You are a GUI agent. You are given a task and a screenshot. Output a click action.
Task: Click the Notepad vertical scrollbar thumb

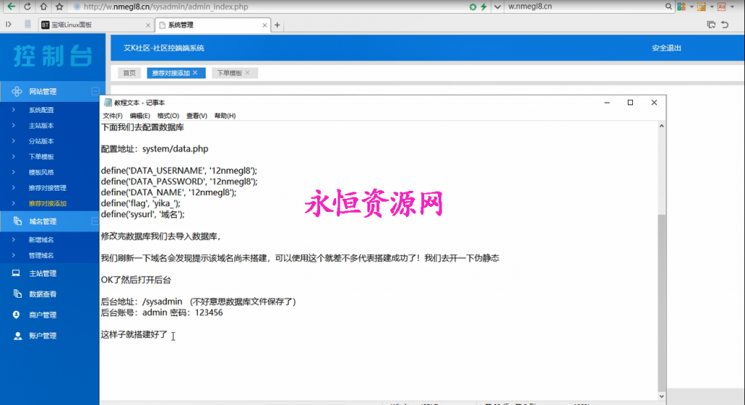coord(661,302)
